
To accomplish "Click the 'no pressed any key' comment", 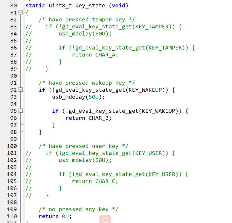I will point(79,209).
